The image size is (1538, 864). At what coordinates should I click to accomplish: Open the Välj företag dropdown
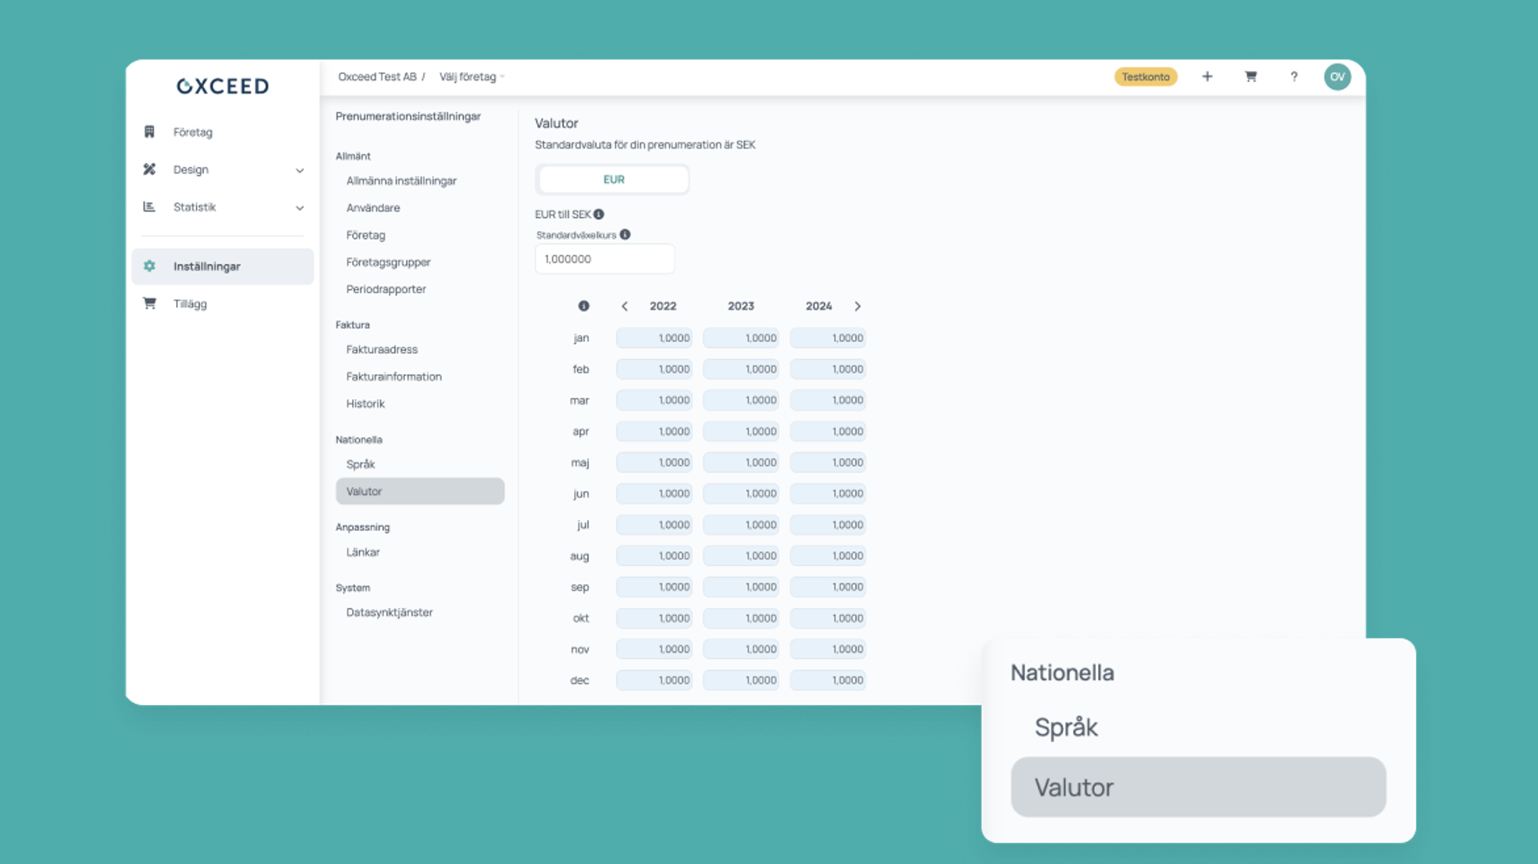(x=471, y=77)
